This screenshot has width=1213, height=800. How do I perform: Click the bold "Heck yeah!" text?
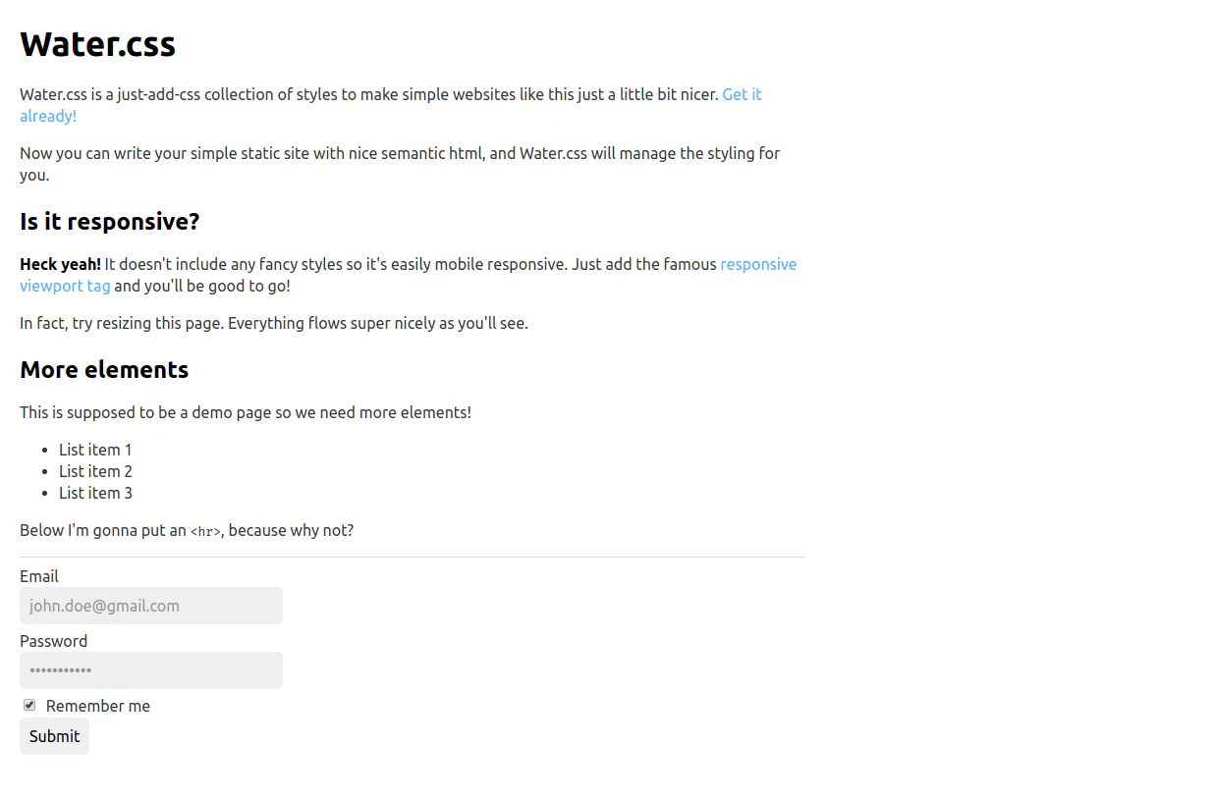pyautogui.click(x=60, y=264)
